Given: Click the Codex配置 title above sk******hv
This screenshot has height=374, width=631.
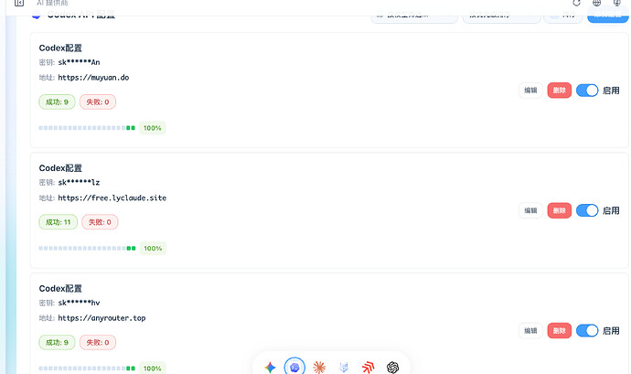Looking at the screenshot, I should 60,288.
